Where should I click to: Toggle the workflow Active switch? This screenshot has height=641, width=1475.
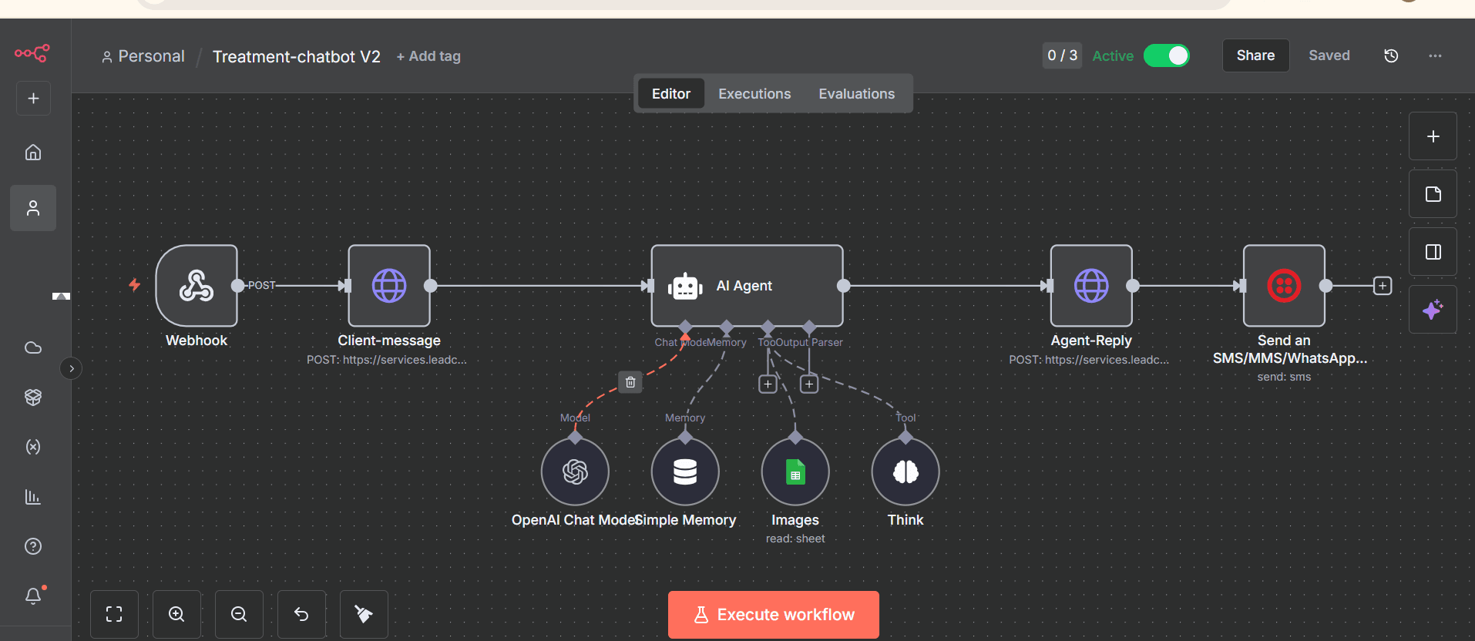point(1167,55)
